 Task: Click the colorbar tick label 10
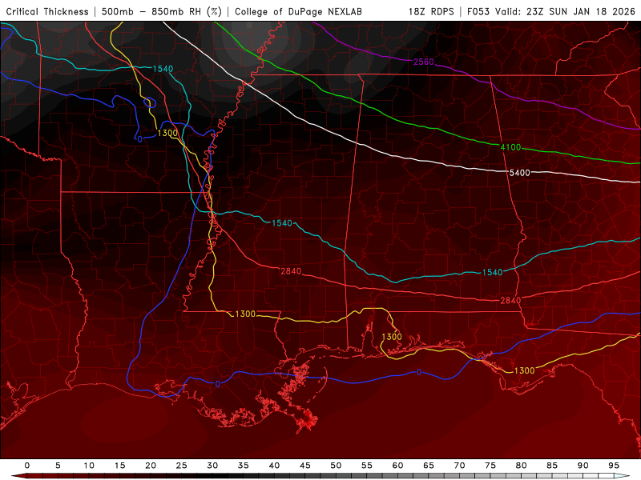(89, 466)
